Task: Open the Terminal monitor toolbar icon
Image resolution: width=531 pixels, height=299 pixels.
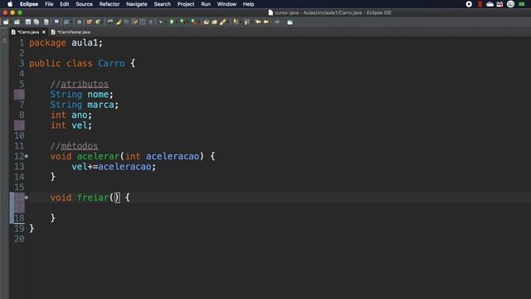Action: pos(56,22)
